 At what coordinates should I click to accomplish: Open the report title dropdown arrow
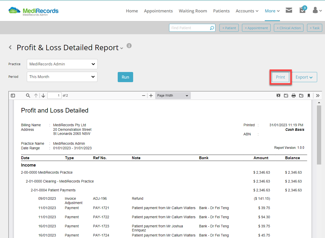coord(122,48)
